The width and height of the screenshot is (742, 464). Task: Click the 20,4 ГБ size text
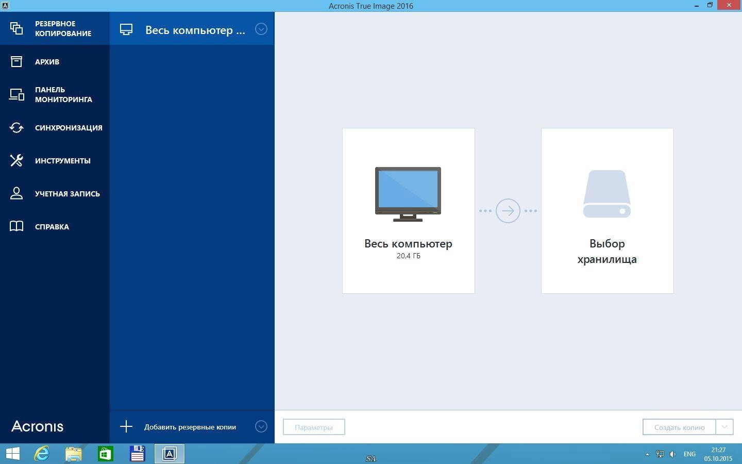(409, 256)
